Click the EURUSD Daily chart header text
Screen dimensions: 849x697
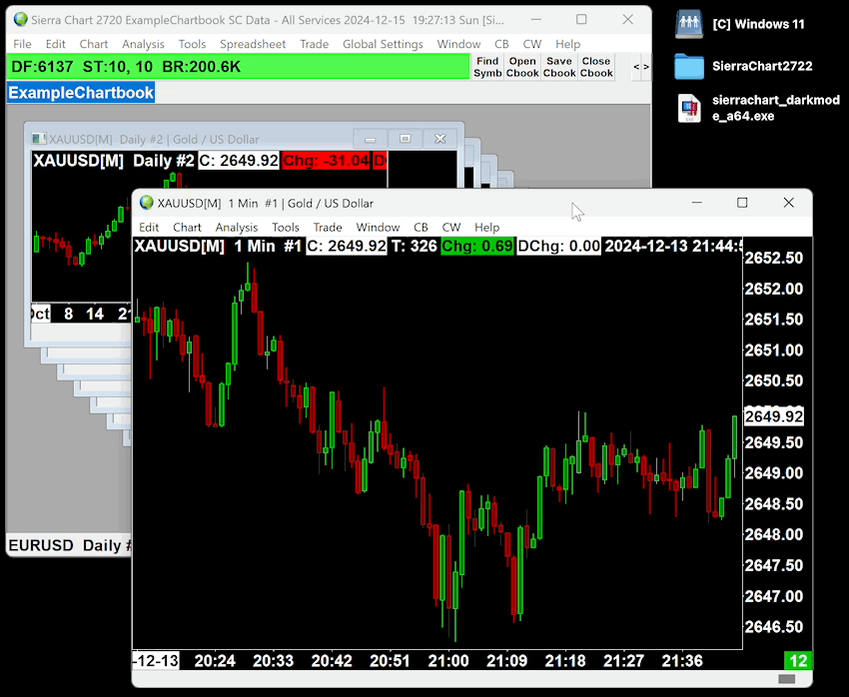(x=69, y=545)
